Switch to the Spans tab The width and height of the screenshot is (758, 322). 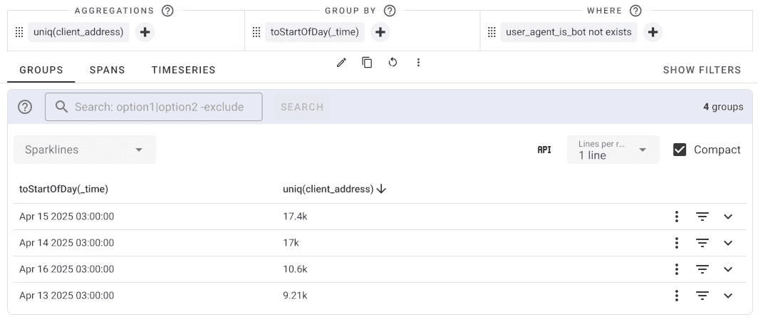[x=107, y=70]
